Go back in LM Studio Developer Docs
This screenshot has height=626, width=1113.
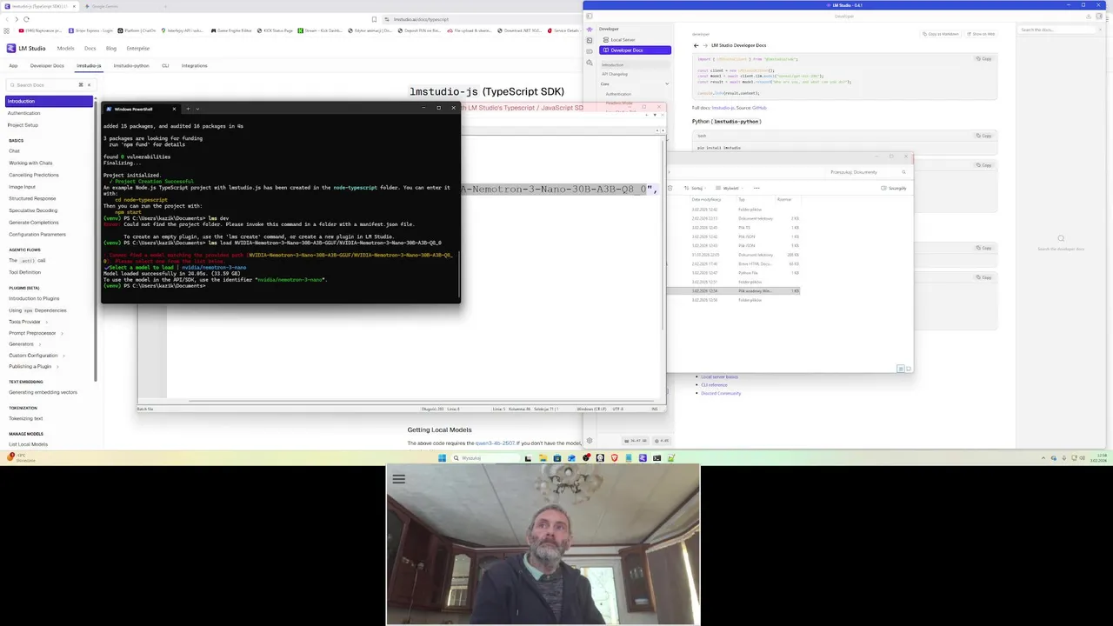click(696, 45)
